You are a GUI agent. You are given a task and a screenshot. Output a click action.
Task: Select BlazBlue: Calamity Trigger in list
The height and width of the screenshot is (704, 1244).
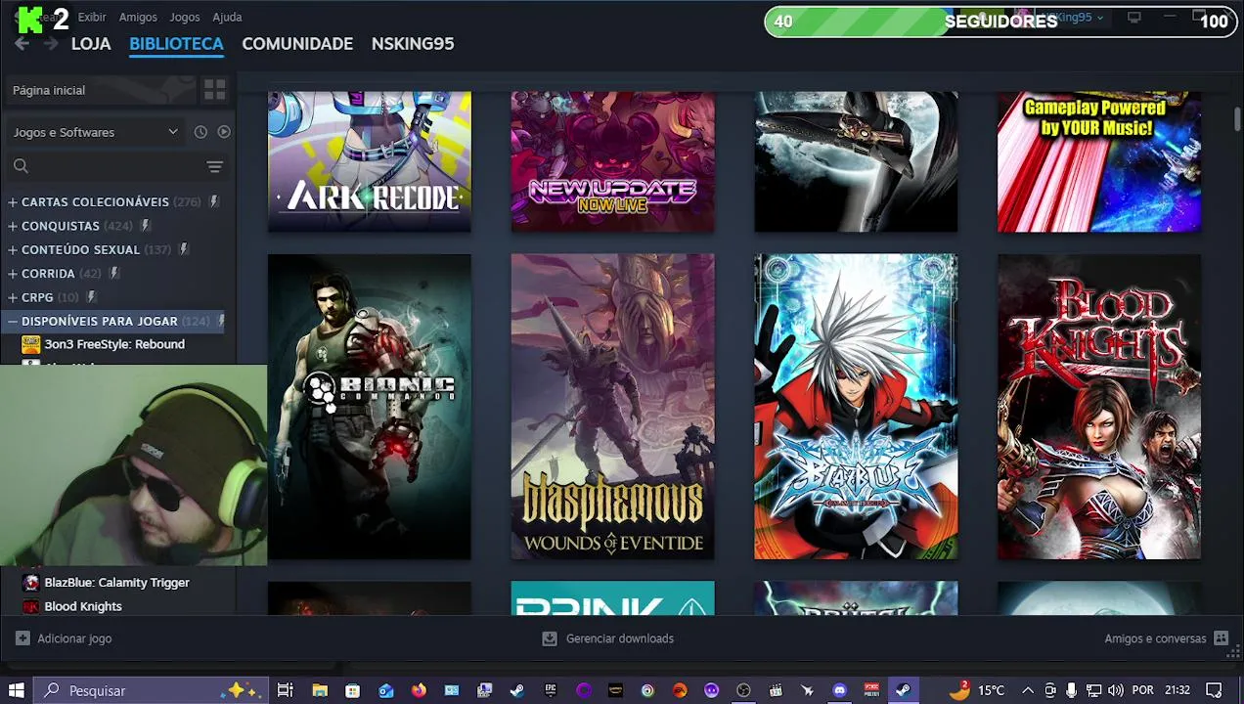[116, 583]
